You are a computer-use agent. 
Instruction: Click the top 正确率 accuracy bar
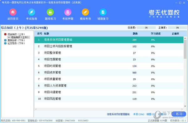[177, 28]
